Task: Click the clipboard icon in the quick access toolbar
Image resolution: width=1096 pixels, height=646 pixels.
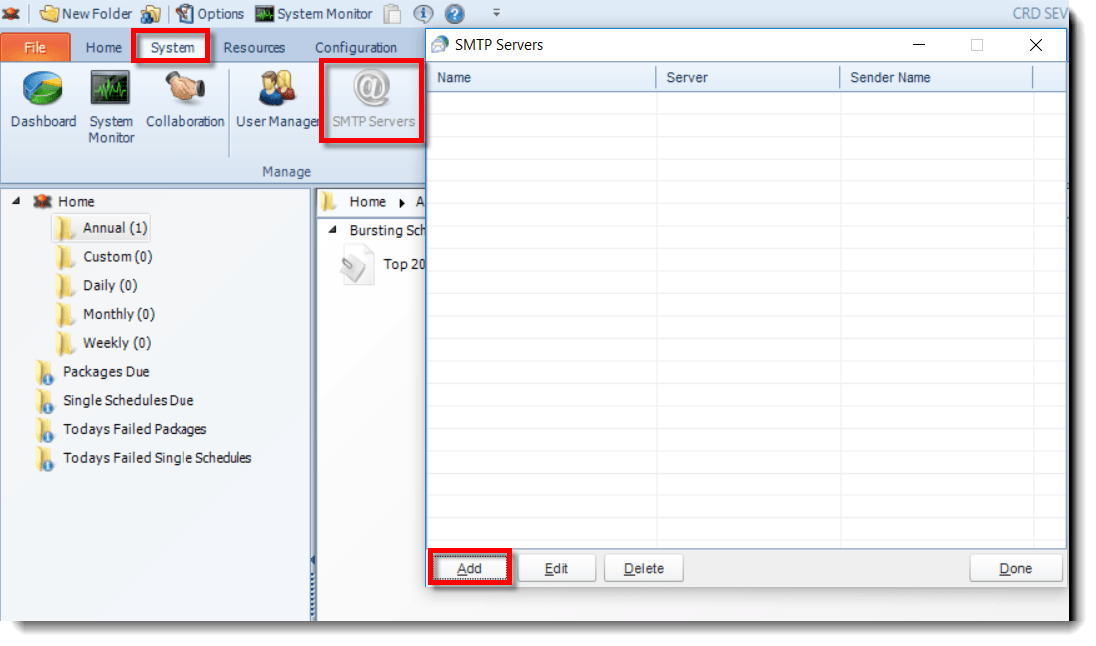Action: 391,13
